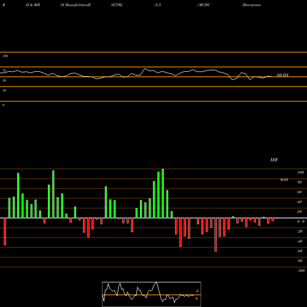Viewport: 307px width, 307px height.
Task: Click the 'MR' panel label
Action: pos(274,160)
